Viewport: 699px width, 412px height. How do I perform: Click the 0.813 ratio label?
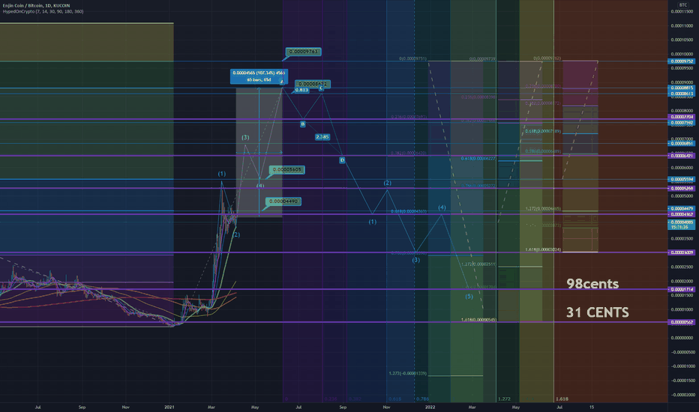pyautogui.click(x=301, y=90)
